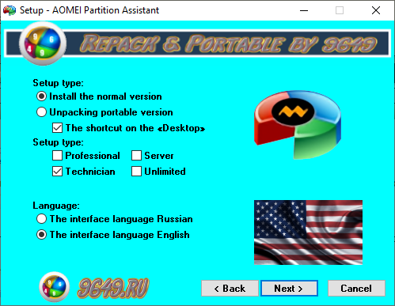
Task: Click the American flag image
Action: (308, 232)
